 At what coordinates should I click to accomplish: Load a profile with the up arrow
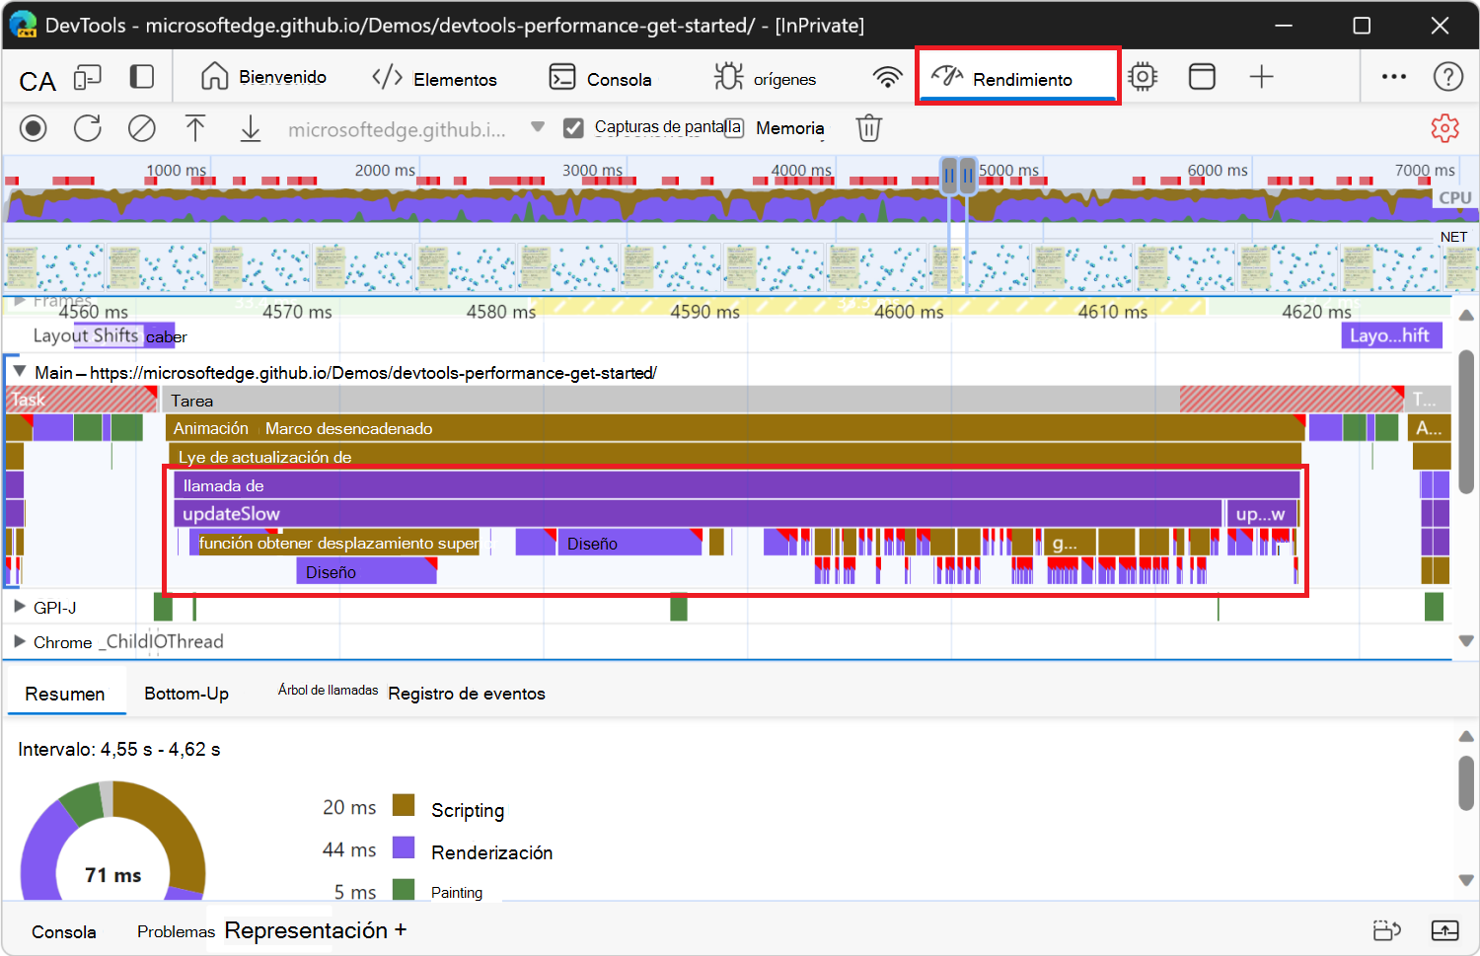click(x=195, y=128)
